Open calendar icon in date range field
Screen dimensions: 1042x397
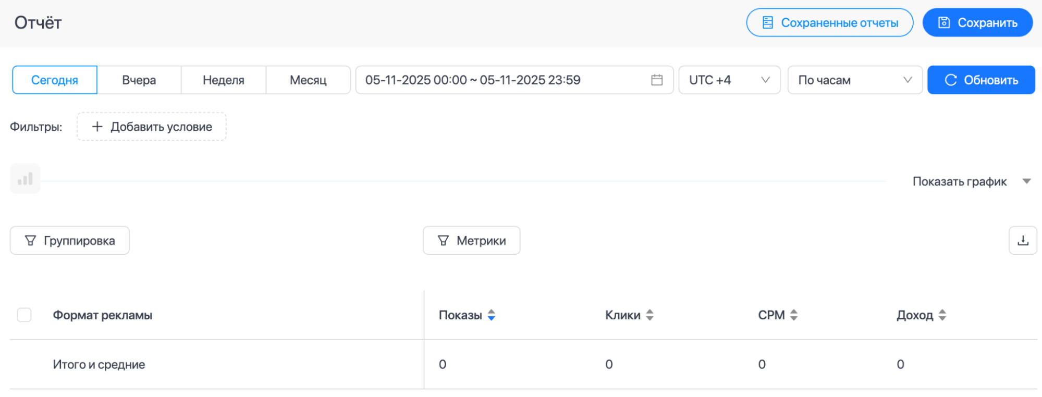(x=657, y=80)
